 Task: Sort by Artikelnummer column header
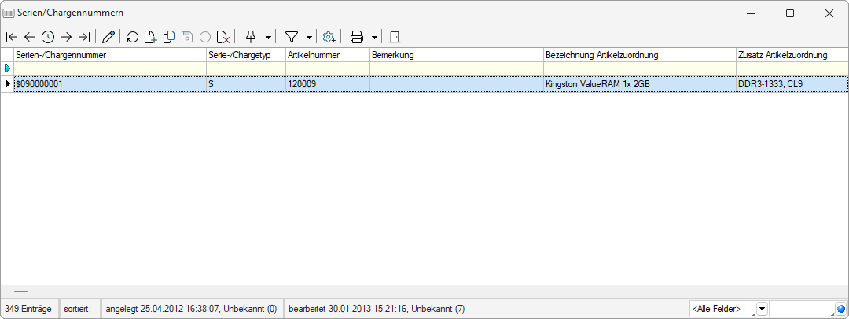coord(327,55)
